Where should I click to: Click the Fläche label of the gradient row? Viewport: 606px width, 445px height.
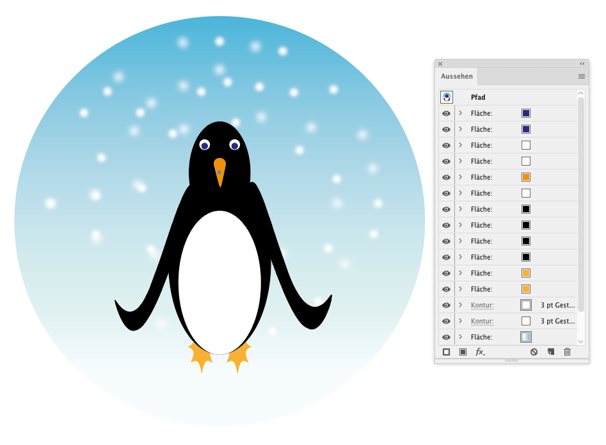482,337
